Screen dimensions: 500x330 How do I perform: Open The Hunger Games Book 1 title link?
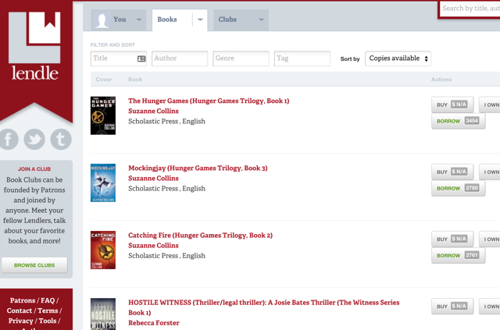point(209,101)
